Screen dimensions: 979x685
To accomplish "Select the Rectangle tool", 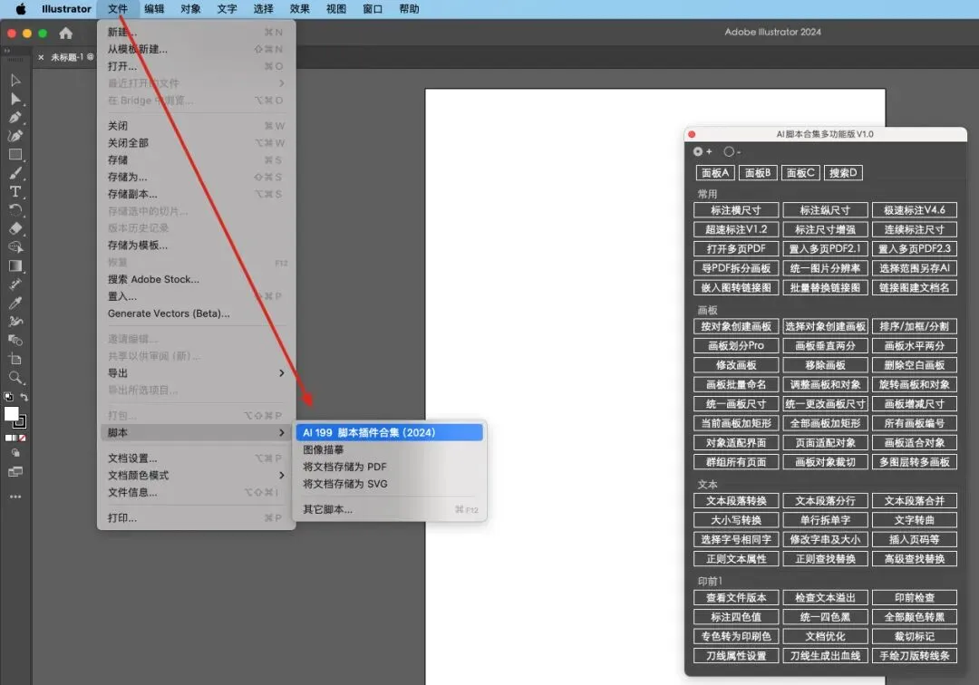I will tap(15, 155).
